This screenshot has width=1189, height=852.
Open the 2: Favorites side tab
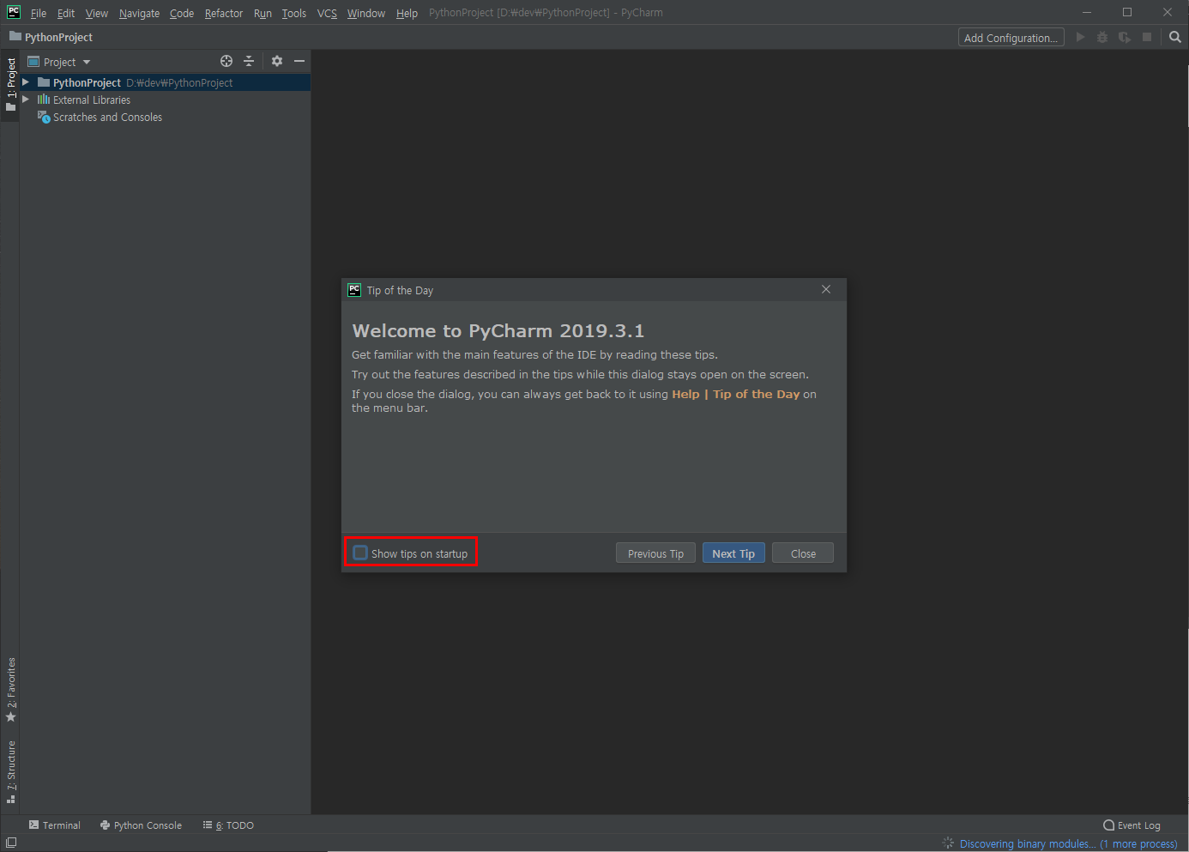[10, 689]
